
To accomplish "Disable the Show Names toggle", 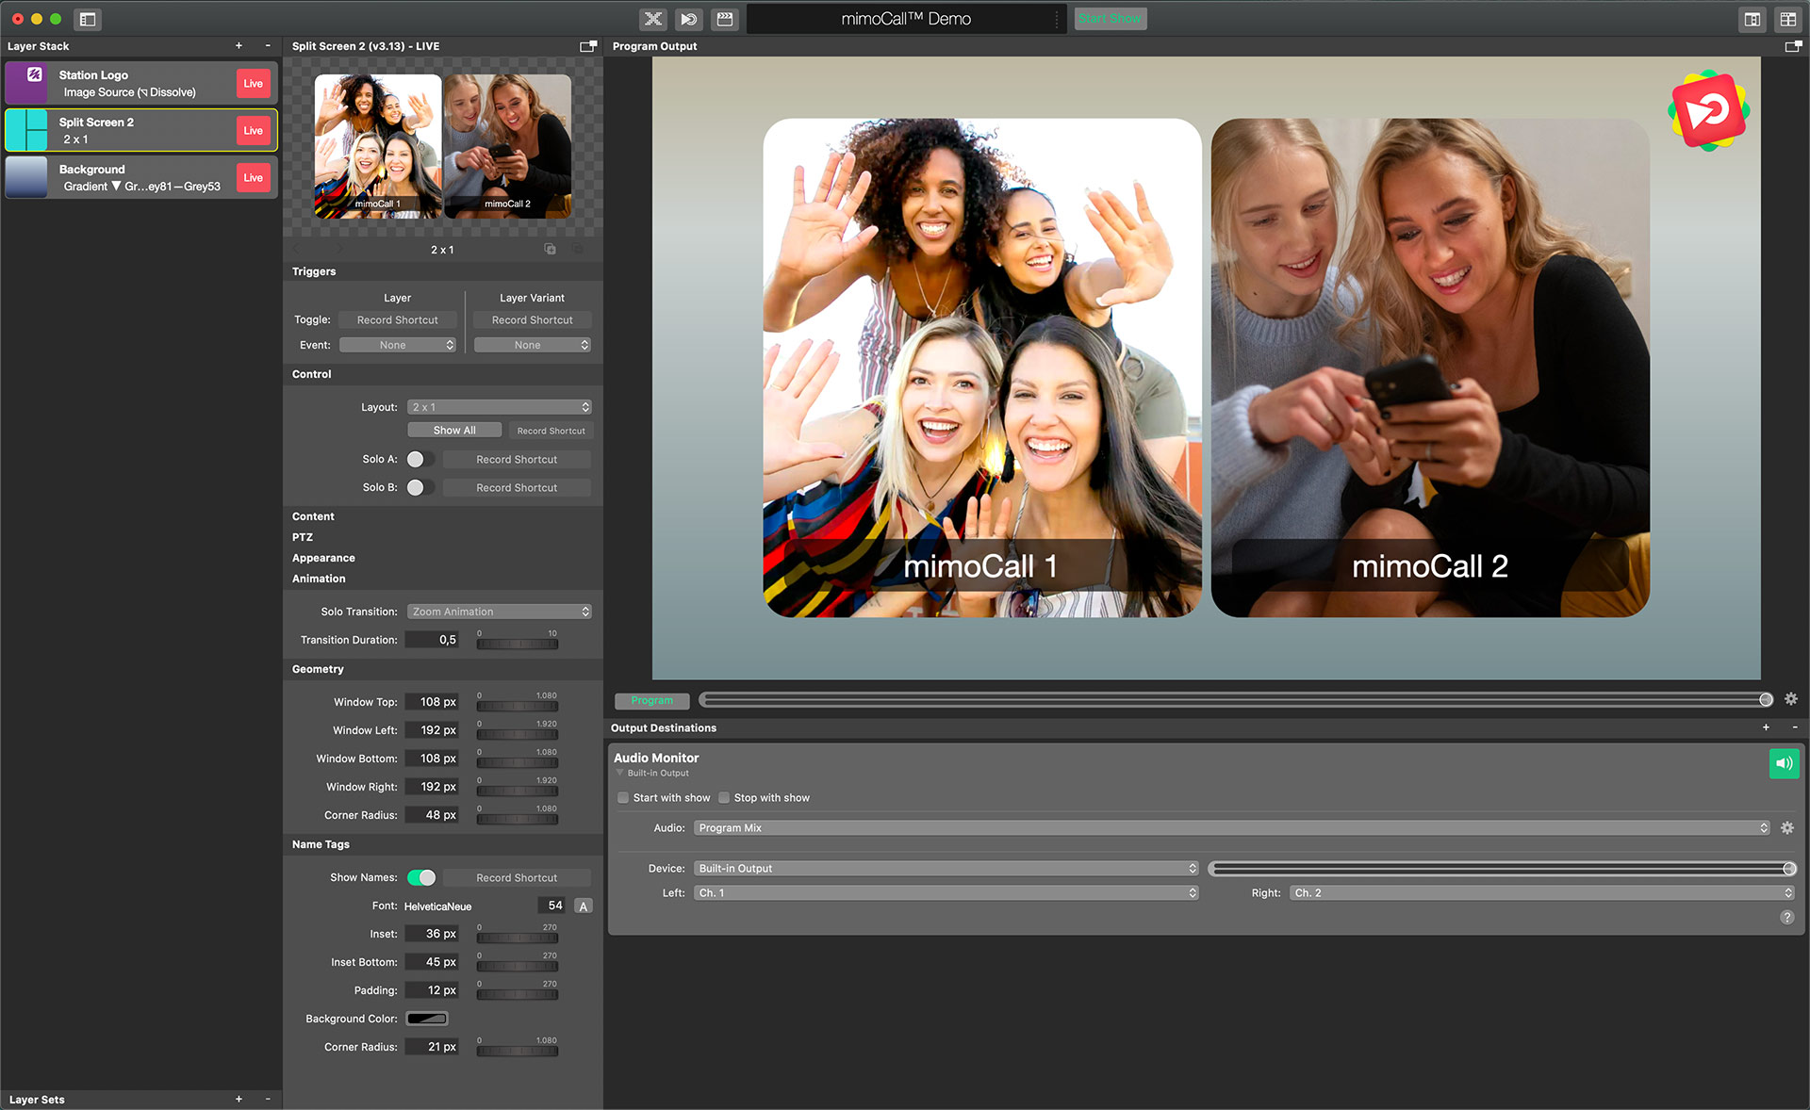I will [422, 877].
